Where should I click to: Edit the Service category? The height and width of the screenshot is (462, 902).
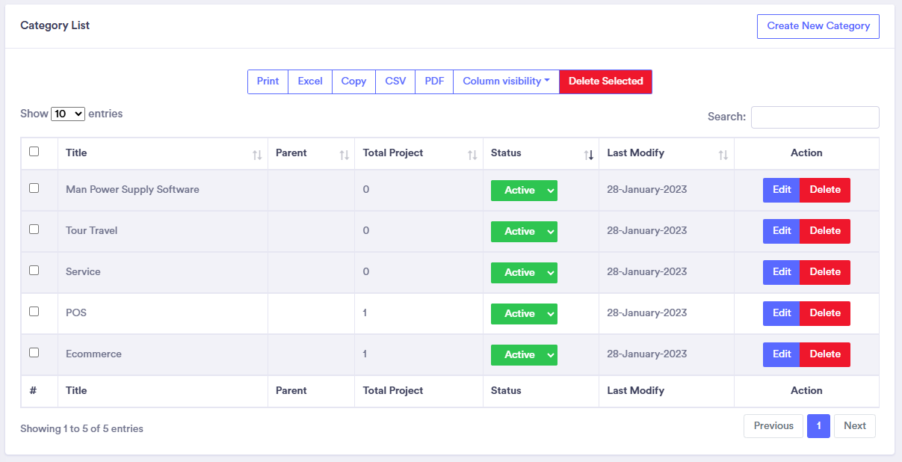pos(782,272)
